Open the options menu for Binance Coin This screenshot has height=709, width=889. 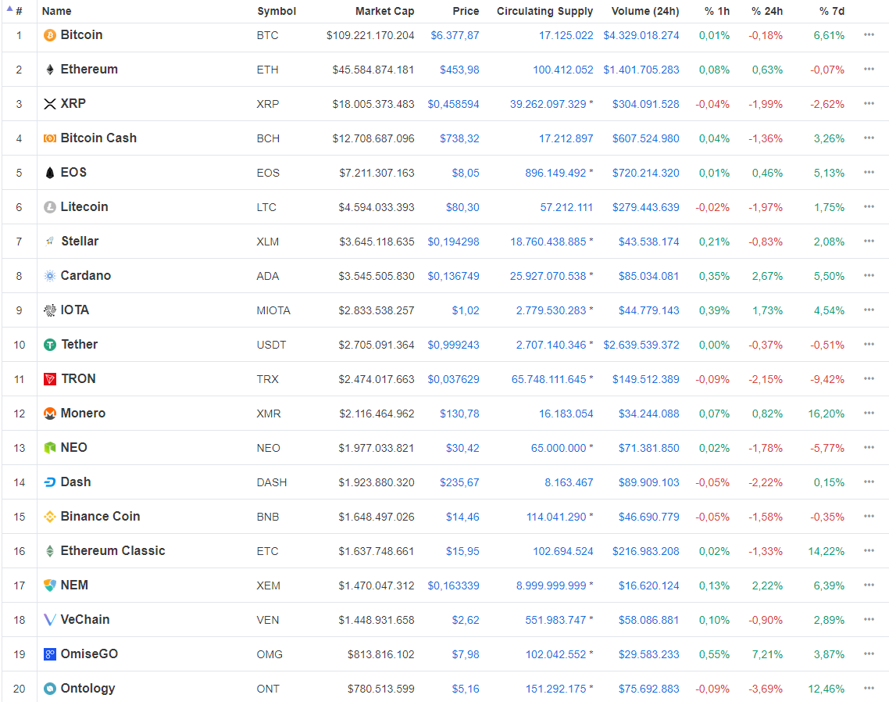pyautogui.click(x=869, y=517)
